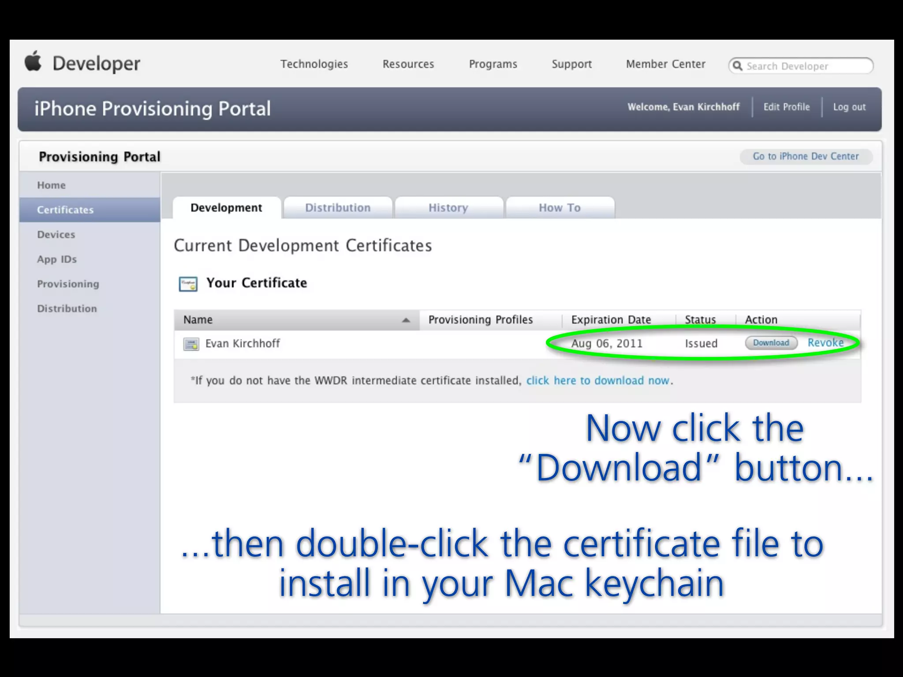Switch to the History tab
Image resolution: width=903 pixels, height=677 pixels.
449,208
